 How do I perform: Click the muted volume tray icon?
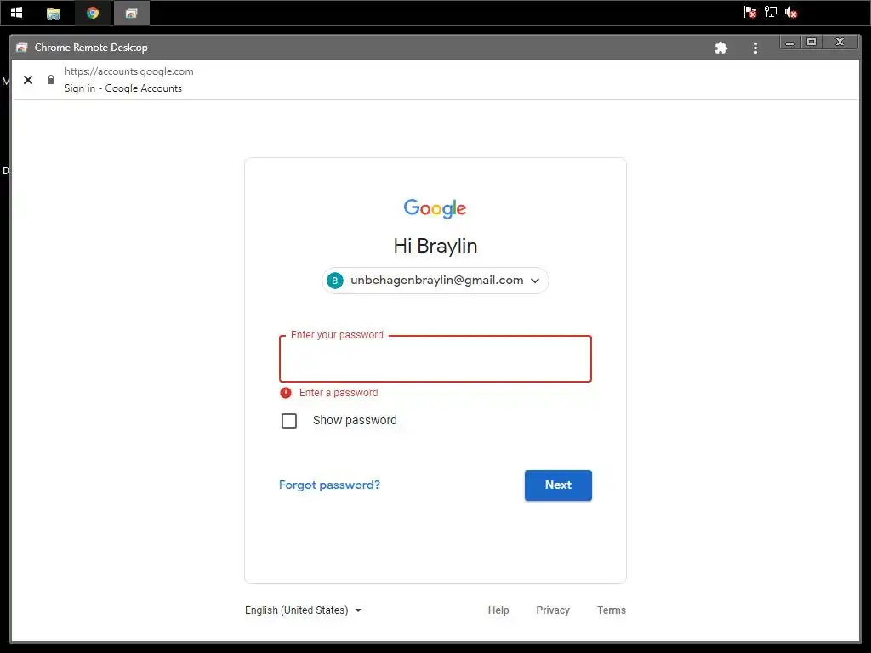click(x=791, y=12)
